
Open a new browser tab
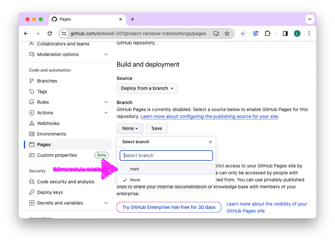pyautogui.click(x=133, y=19)
